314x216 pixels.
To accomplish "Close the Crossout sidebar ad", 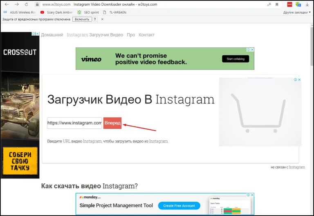I will tap(38, 34).
